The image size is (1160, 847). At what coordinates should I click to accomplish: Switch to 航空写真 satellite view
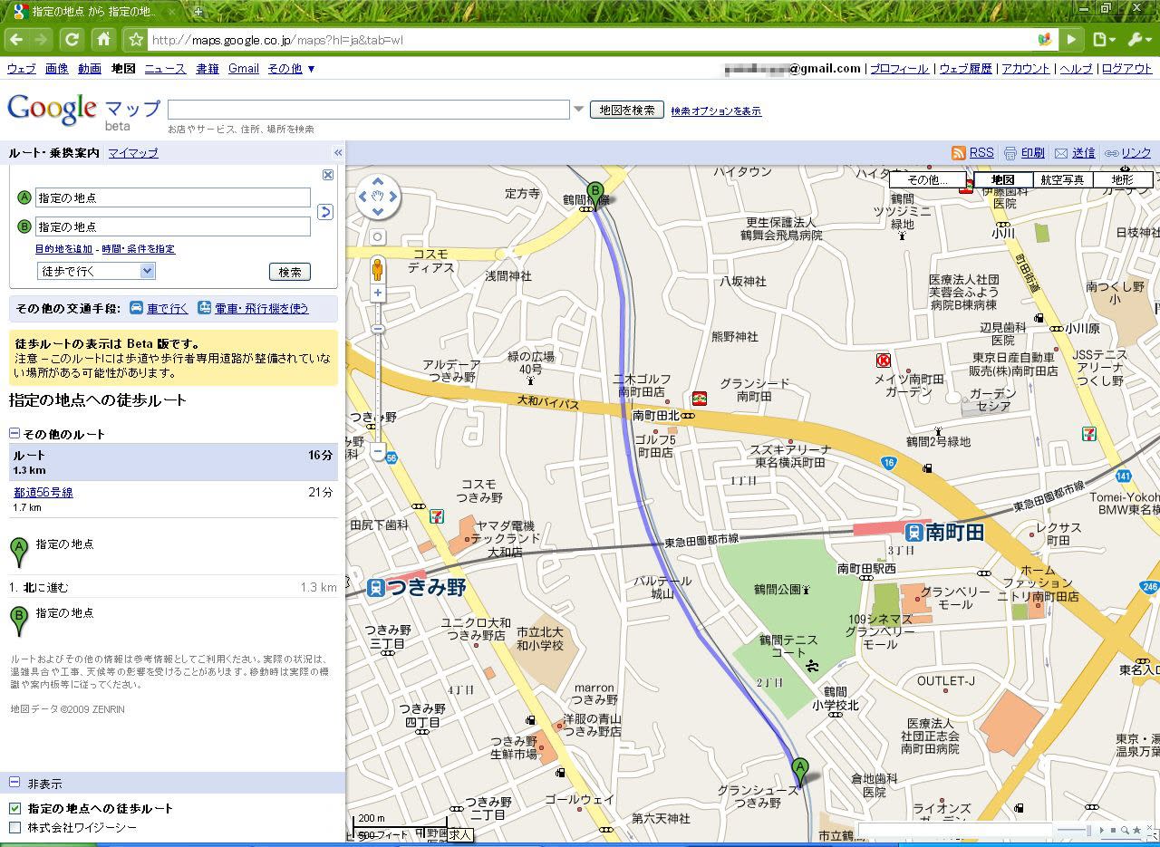[1061, 179]
